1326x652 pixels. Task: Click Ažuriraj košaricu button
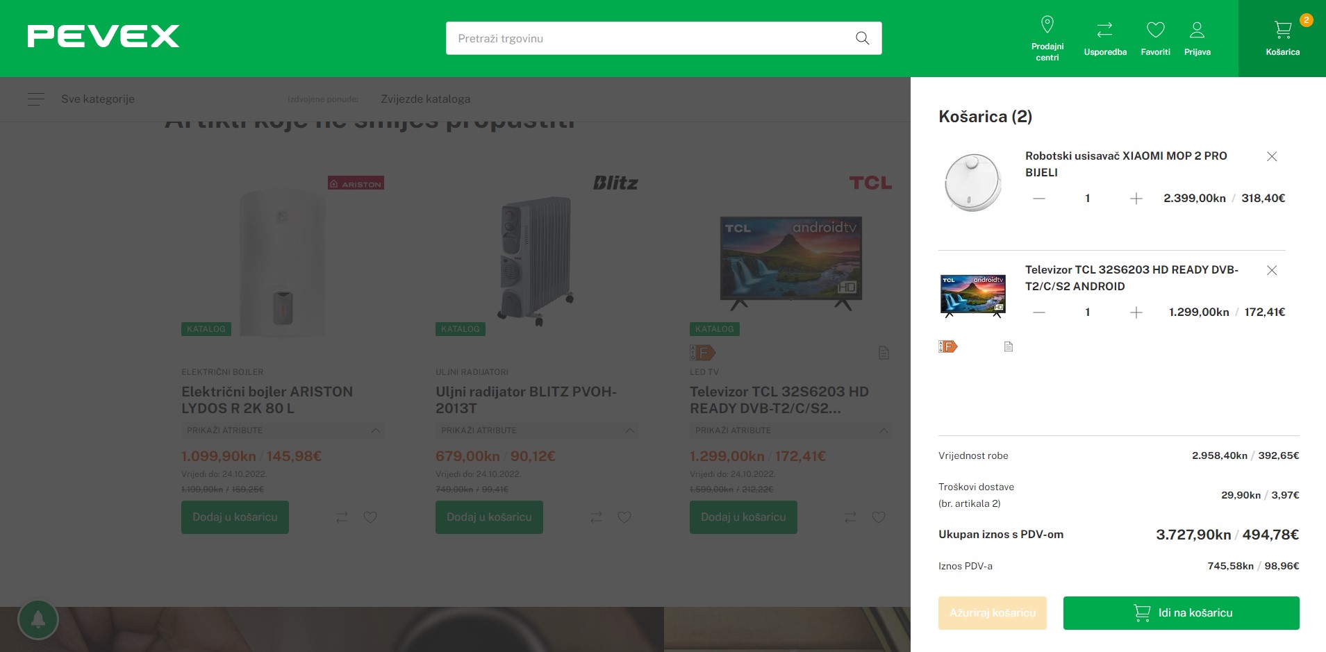coord(992,613)
